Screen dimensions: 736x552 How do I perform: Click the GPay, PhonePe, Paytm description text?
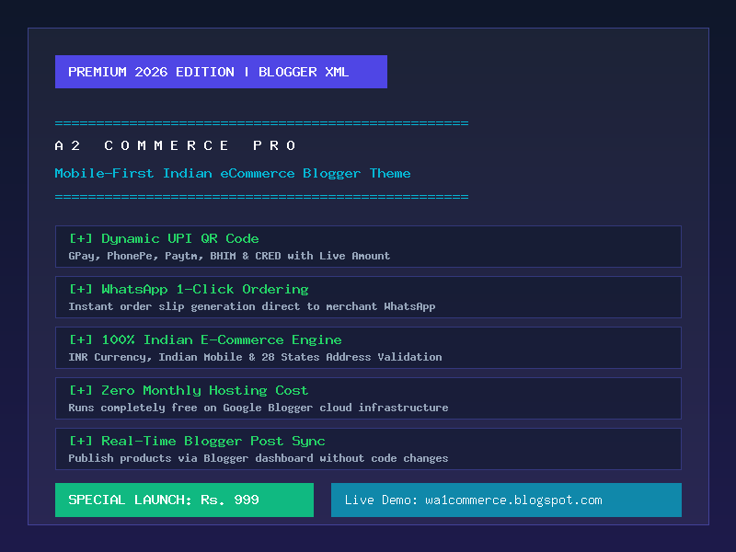[229, 256]
